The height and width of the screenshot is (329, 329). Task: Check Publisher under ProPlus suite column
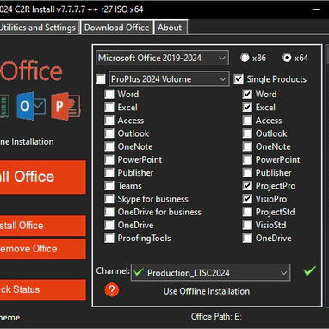[x=109, y=172]
